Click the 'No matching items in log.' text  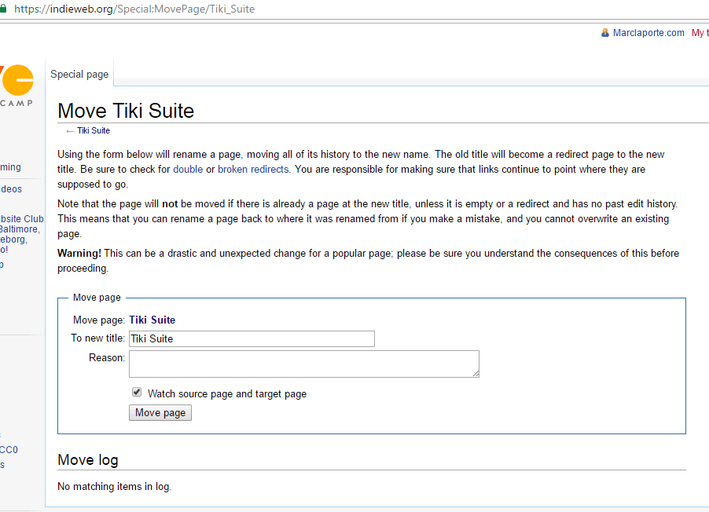(115, 487)
